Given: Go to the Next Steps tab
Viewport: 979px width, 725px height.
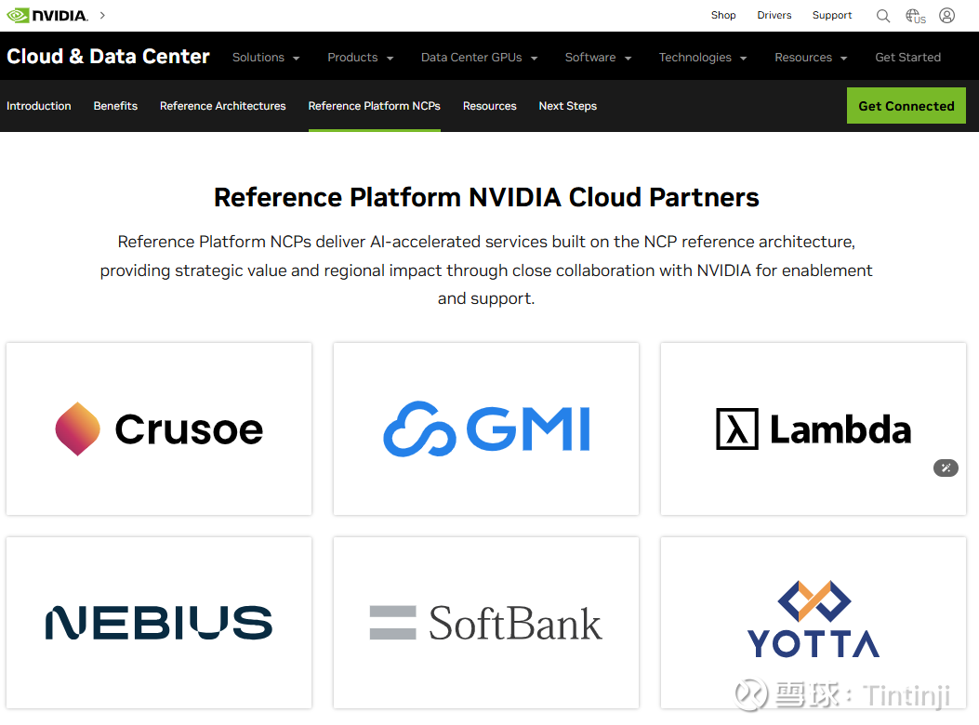Looking at the screenshot, I should [x=567, y=106].
